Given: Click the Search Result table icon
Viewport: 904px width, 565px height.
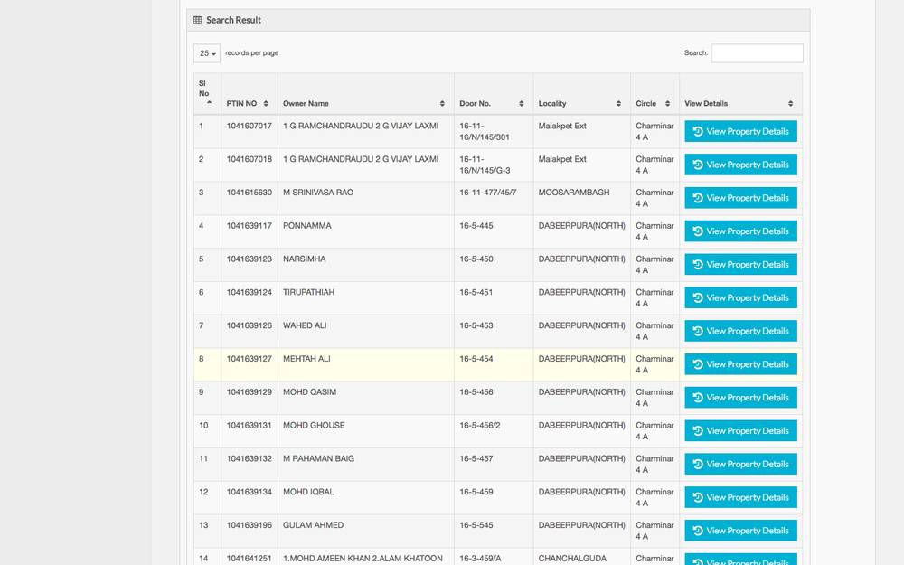Looking at the screenshot, I should [198, 20].
